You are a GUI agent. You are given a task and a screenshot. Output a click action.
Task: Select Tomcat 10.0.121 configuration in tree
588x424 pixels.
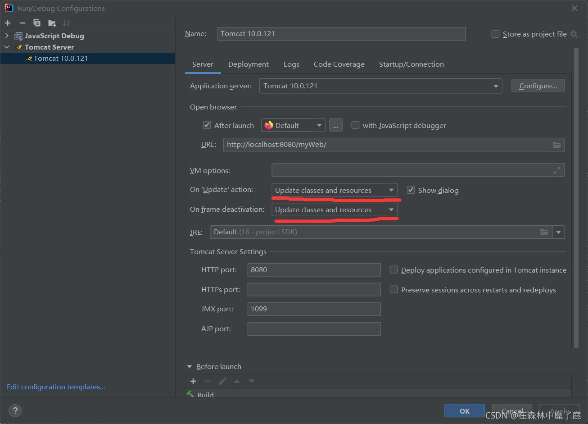(87, 59)
